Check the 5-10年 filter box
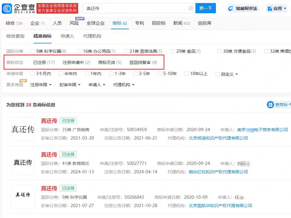Image resolution: width=291 pixels, height=218 pixels. 160,74
